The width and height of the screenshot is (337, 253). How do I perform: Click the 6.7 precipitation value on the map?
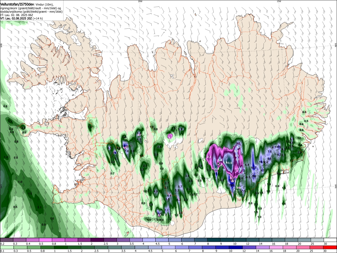(x=274, y=147)
